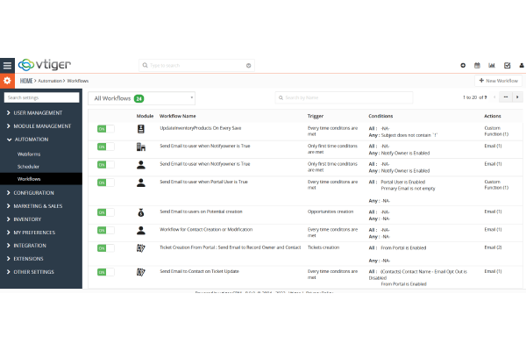Click Email (2) action for ticket creation
This screenshot has height=351, width=526.
pos(493,247)
